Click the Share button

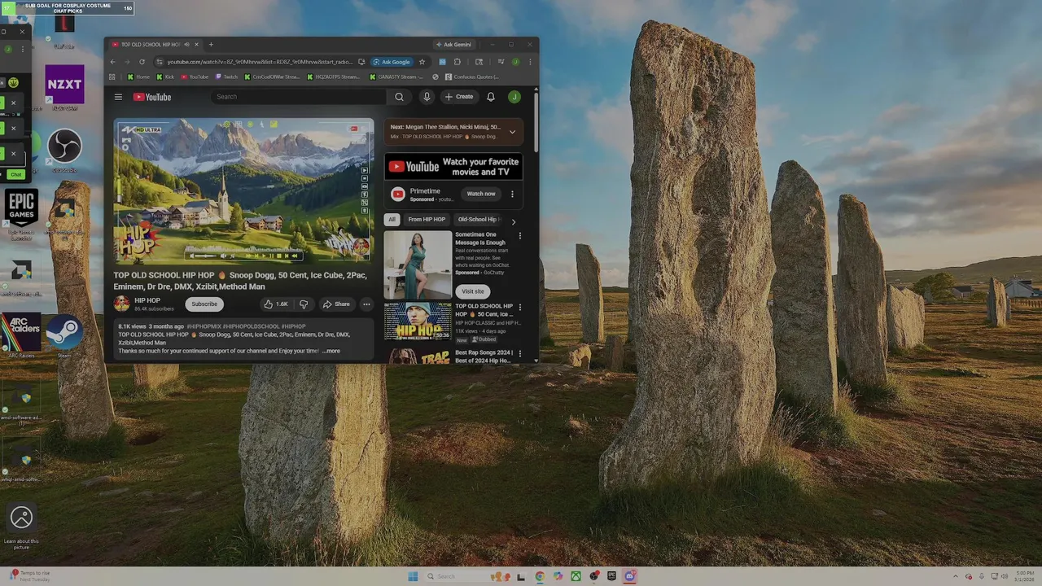tap(336, 304)
